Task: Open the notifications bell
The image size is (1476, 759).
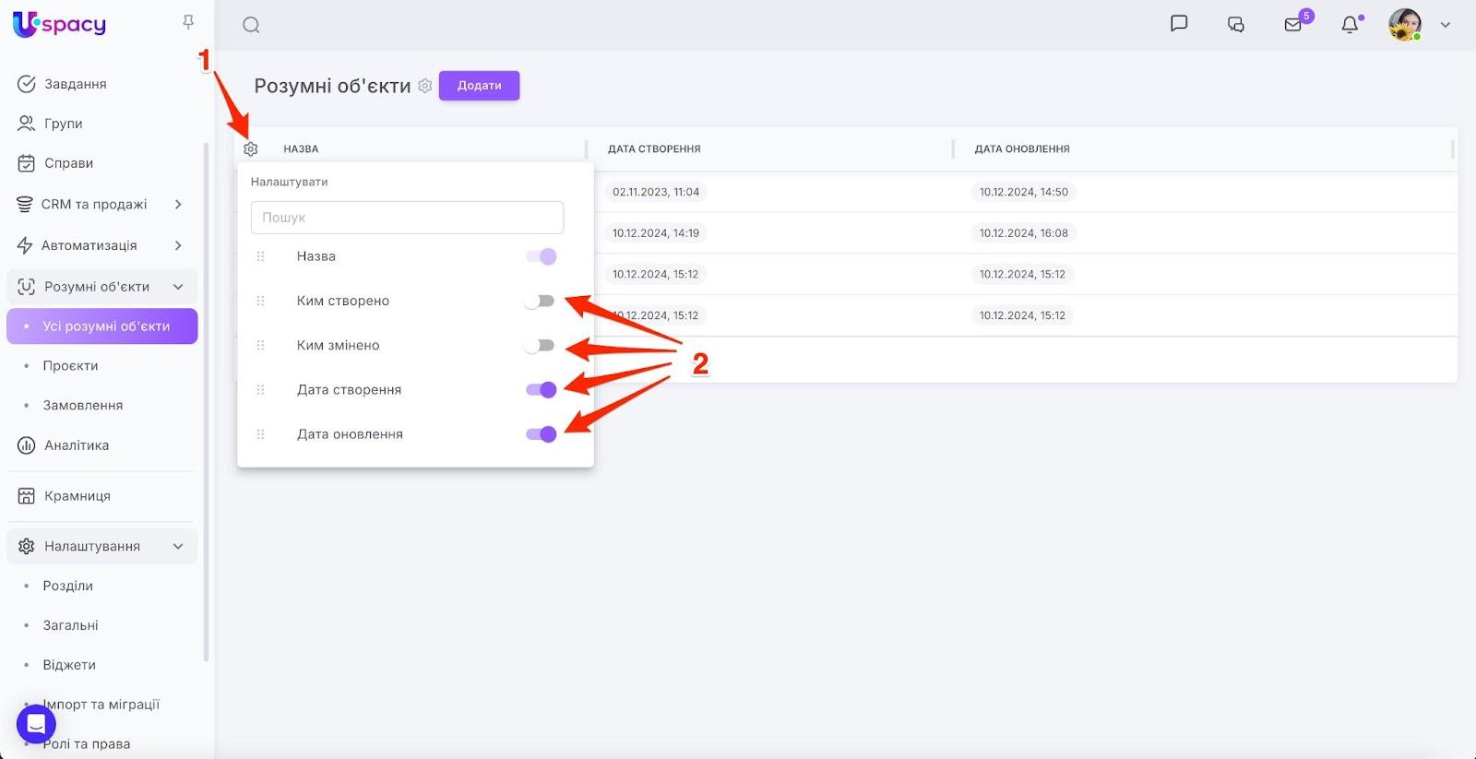Action: [x=1350, y=25]
